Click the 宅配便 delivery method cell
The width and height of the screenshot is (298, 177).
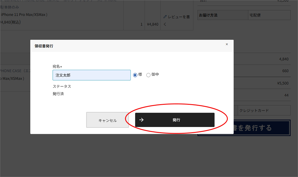[269, 15]
